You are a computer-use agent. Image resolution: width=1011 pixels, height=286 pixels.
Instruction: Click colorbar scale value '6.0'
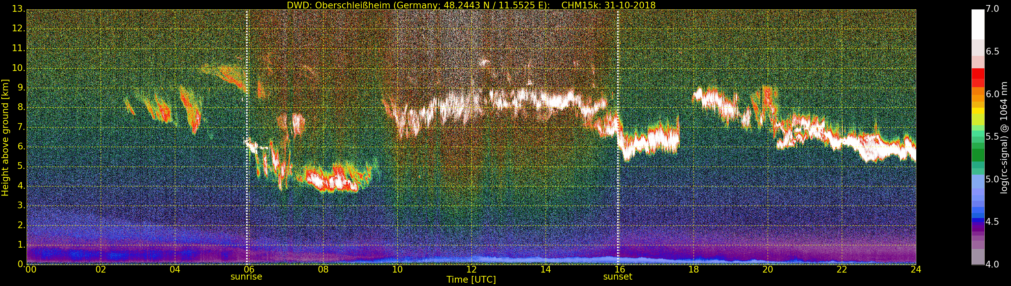pos(992,95)
